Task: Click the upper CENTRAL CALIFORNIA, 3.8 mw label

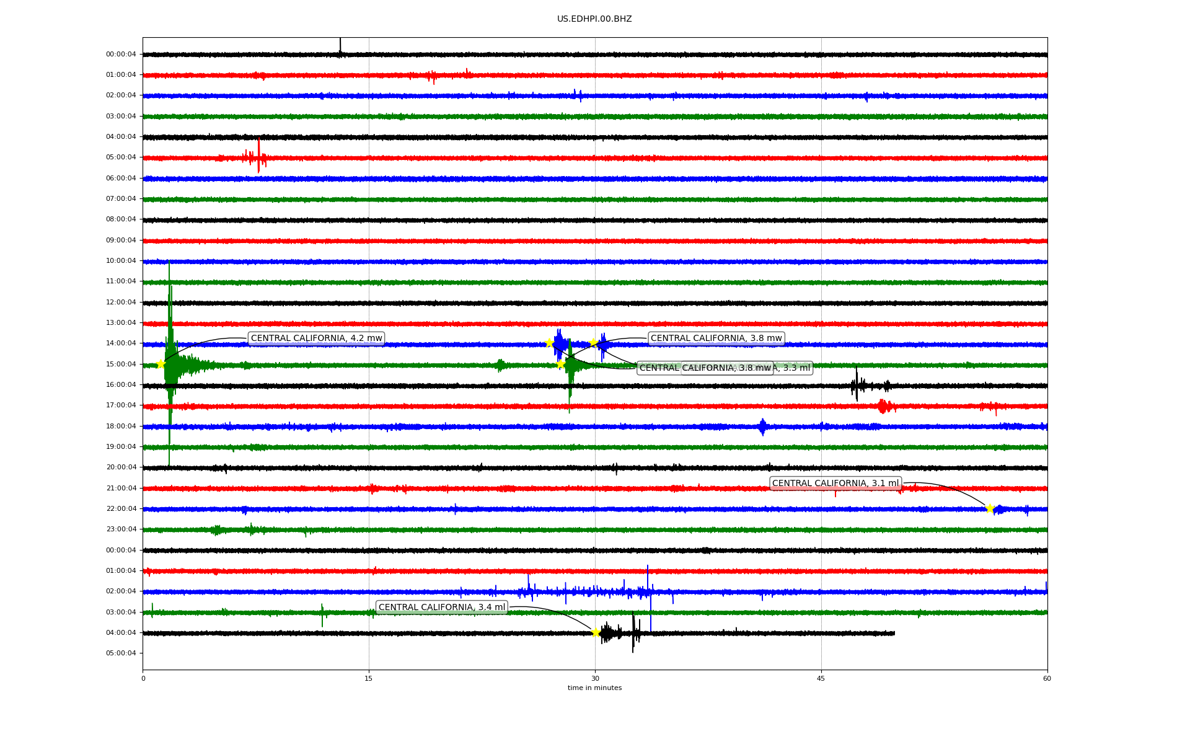Action: (716, 339)
